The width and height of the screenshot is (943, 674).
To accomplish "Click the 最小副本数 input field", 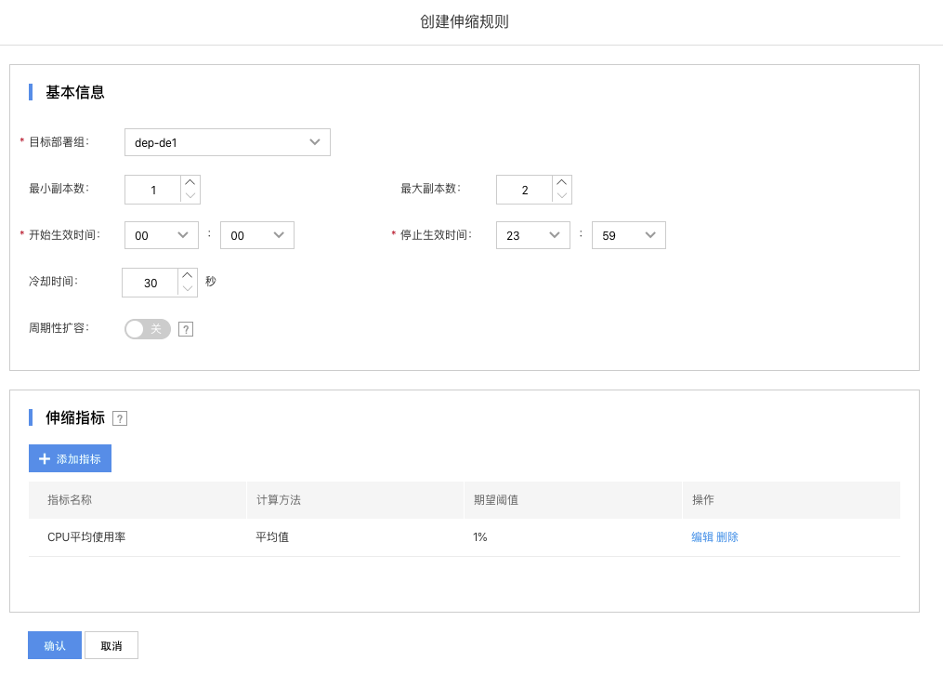I will pos(152,190).
